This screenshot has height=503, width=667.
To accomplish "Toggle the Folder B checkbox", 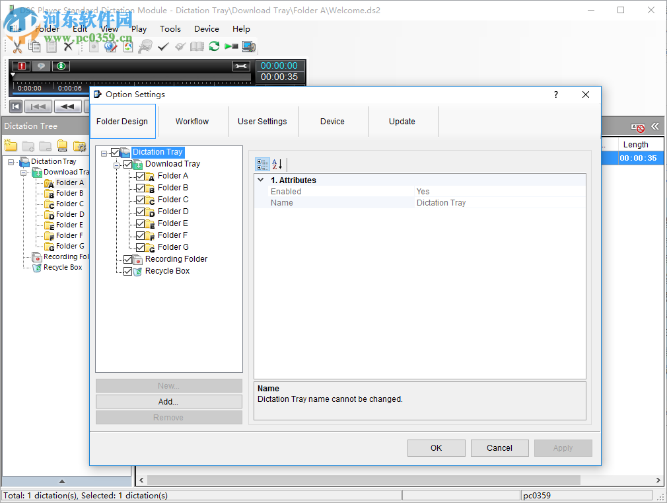I will [x=141, y=188].
